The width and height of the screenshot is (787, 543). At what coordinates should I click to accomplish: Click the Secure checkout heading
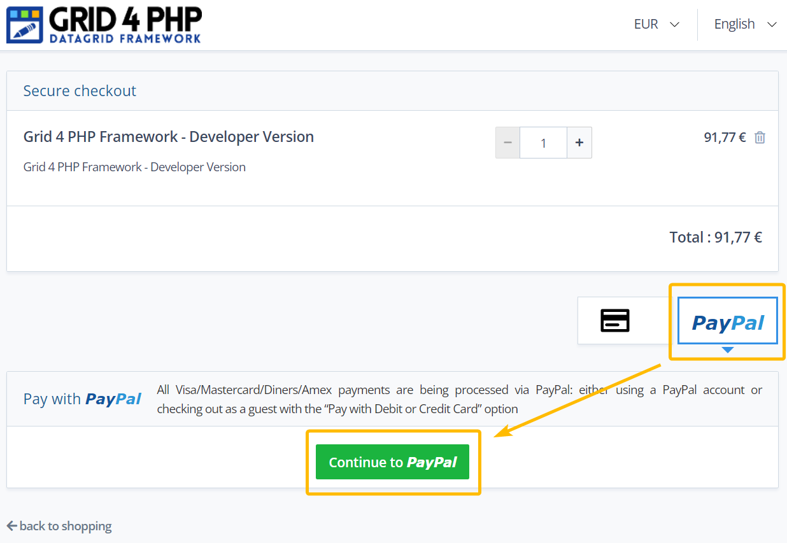[x=80, y=91]
